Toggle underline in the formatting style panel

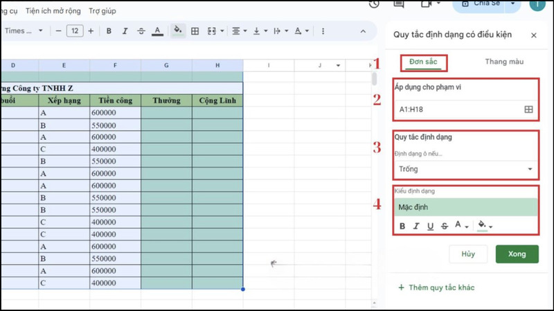pos(430,226)
